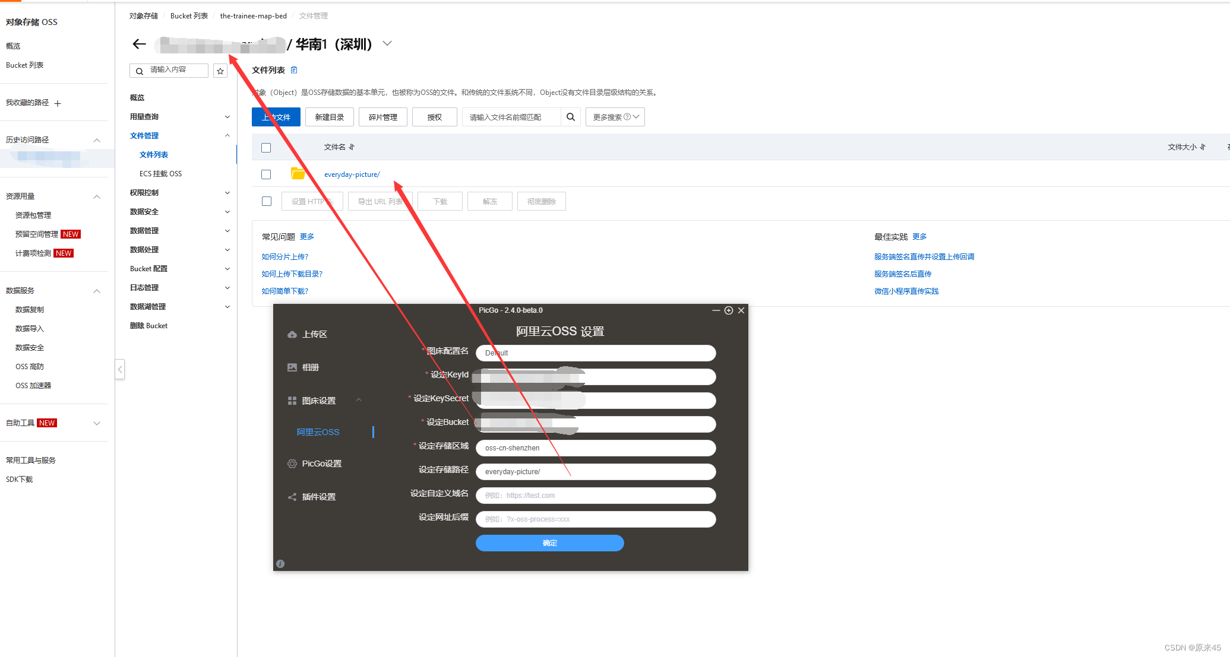This screenshot has width=1230, height=657.
Task: Open PicGo upload area cloud icon
Action: point(292,334)
